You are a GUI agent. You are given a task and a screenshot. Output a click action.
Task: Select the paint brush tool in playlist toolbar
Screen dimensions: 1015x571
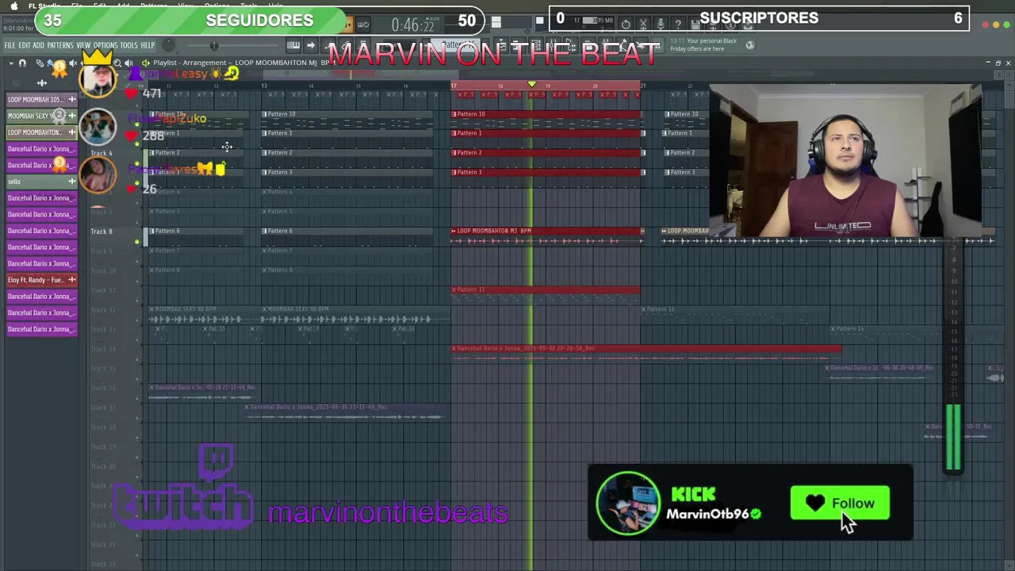coord(49,63)
